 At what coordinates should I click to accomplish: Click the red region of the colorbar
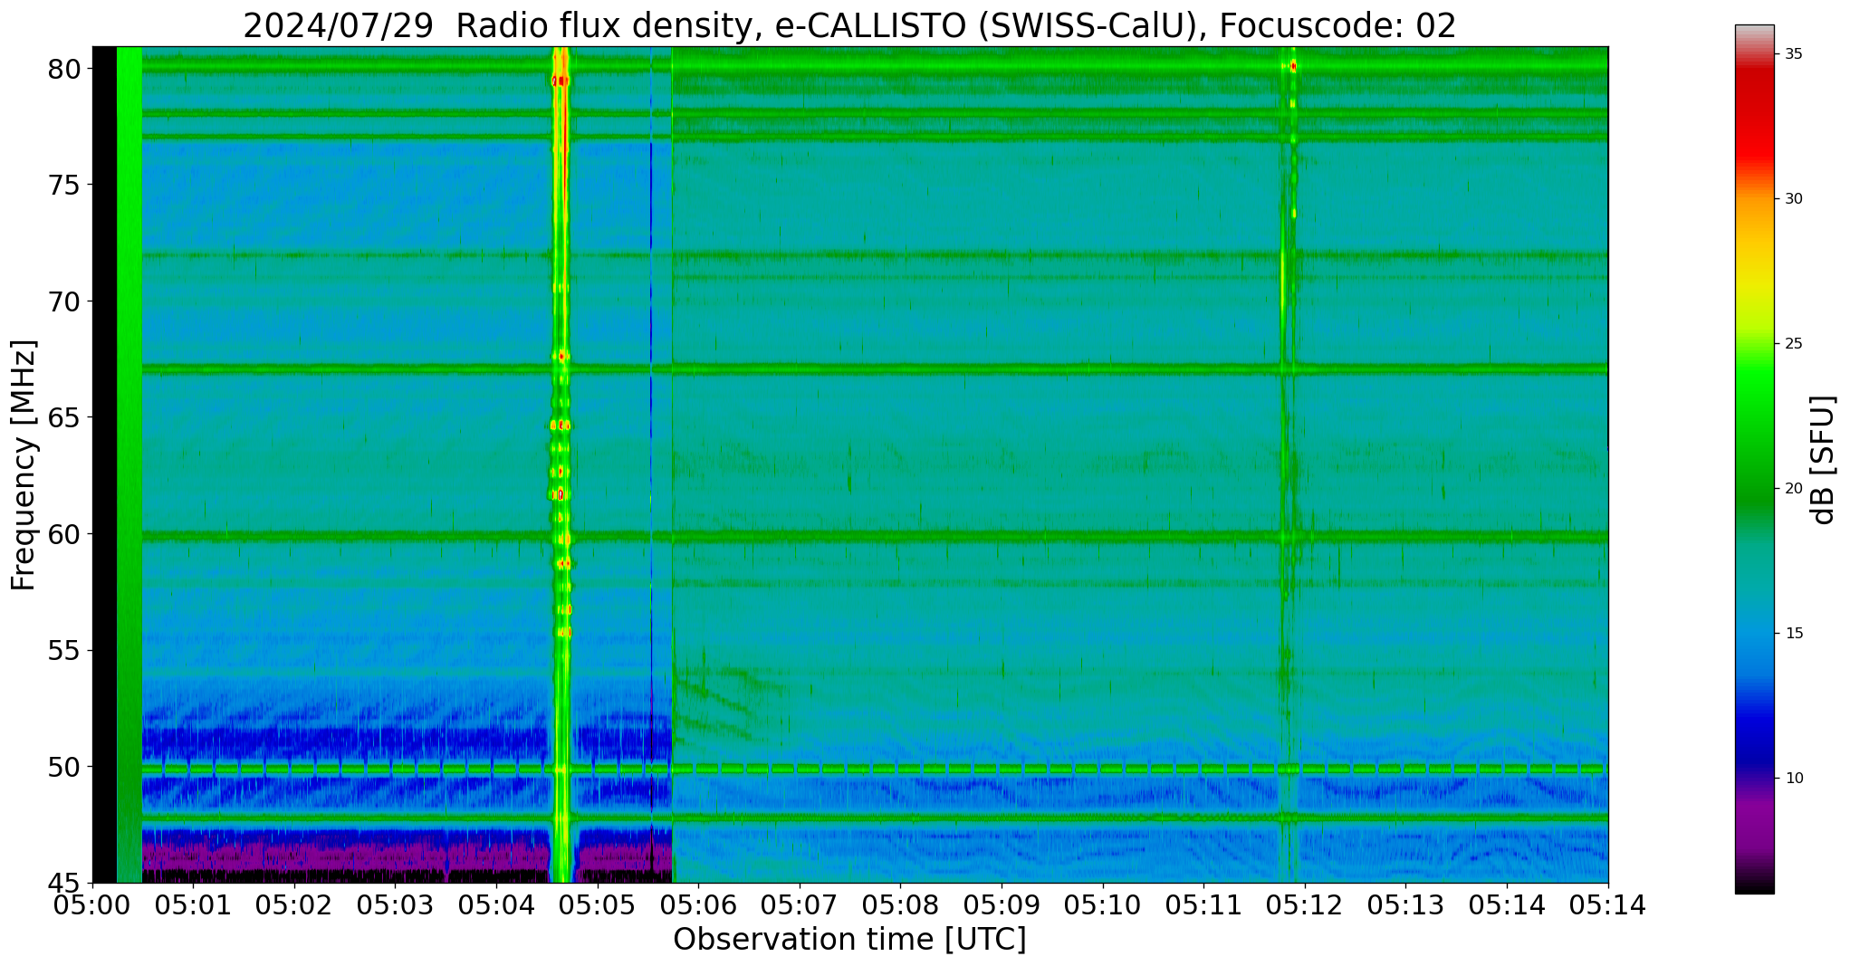point(1755,118)
